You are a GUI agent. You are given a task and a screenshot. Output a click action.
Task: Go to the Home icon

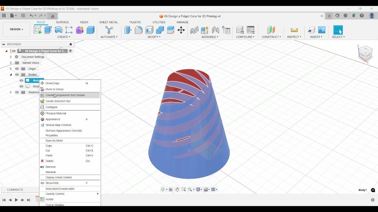point(53,16)
